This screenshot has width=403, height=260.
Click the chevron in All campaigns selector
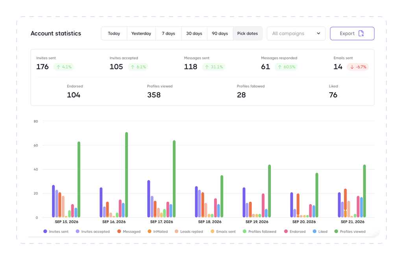318,33
